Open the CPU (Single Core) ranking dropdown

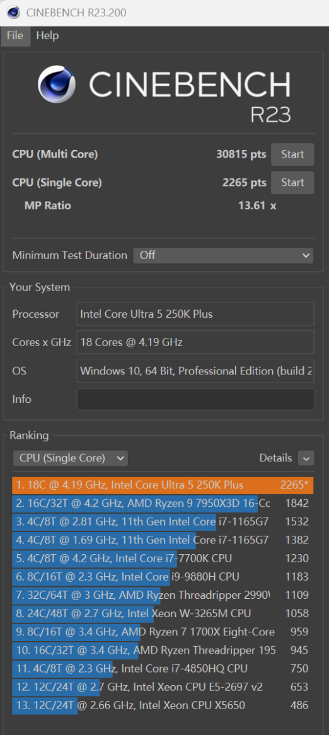71,458
